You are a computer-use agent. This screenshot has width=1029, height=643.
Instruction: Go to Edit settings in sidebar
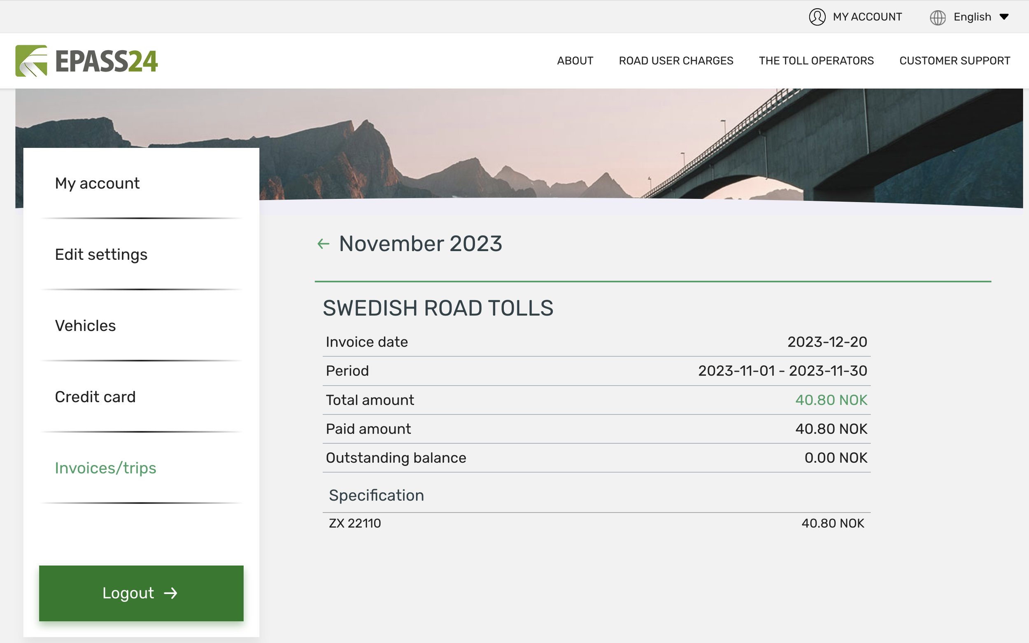[101, 255]
